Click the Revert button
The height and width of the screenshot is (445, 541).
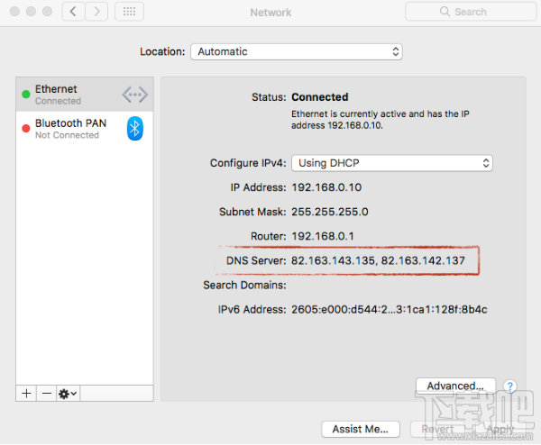click(436, 429)
